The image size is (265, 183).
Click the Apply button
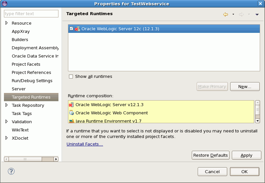coord(246,155)
